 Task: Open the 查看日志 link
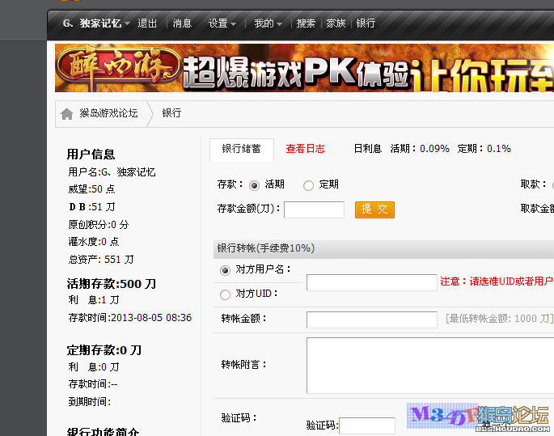tap(305, 149)
